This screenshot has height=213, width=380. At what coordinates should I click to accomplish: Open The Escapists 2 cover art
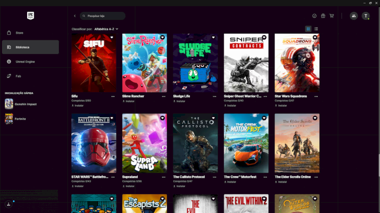[x=145, y=204]
